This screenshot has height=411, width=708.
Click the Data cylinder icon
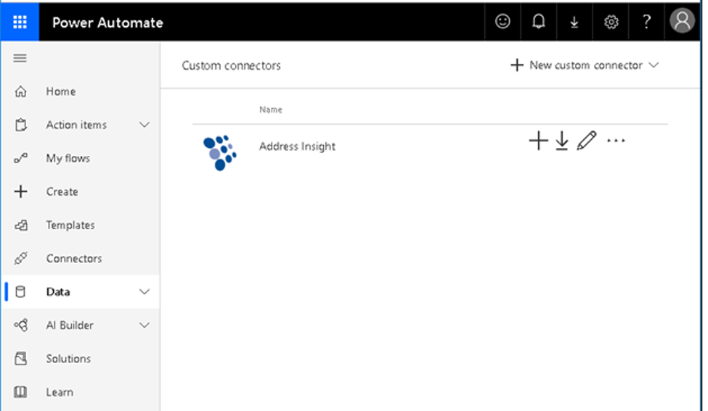tap(20, 291)
